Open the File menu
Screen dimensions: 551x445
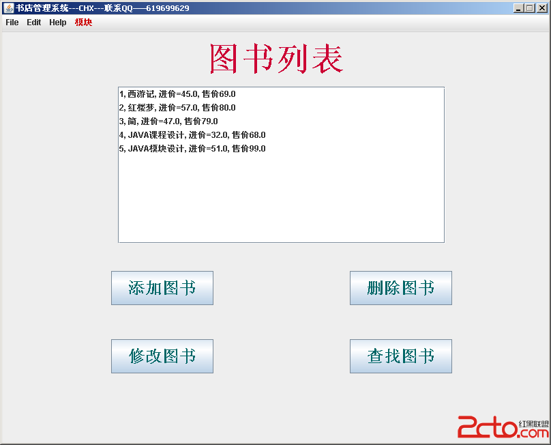[12, 22]
